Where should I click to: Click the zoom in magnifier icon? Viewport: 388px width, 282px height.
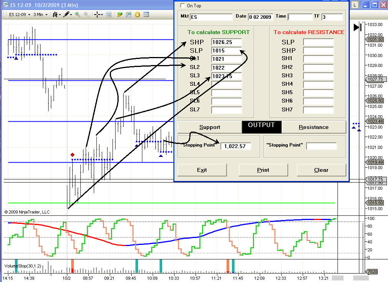pyautogui.click(x=77, y=15)
